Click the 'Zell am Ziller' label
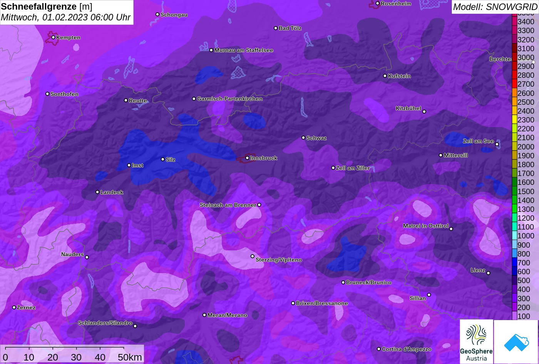 pos(353,168)
